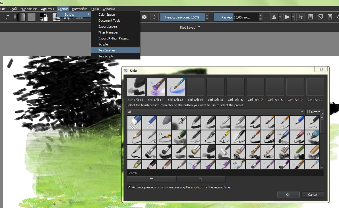
Task: Open the Фильтры menu
Action: tap(47, 9)
